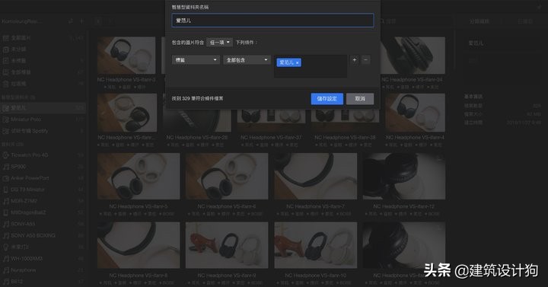Switch to the first tab of right panel

click(479, 21)
